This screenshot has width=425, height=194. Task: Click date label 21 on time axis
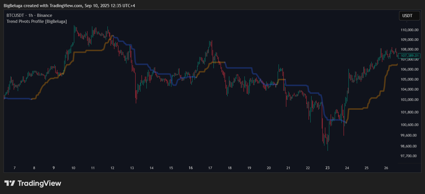click(x=288, y=168)
